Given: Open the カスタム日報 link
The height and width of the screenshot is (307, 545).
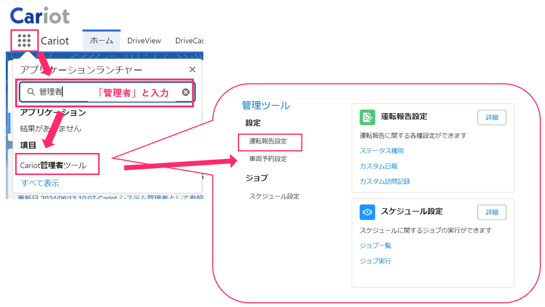Looking at the screenshot, I should (x=378, y=167).
